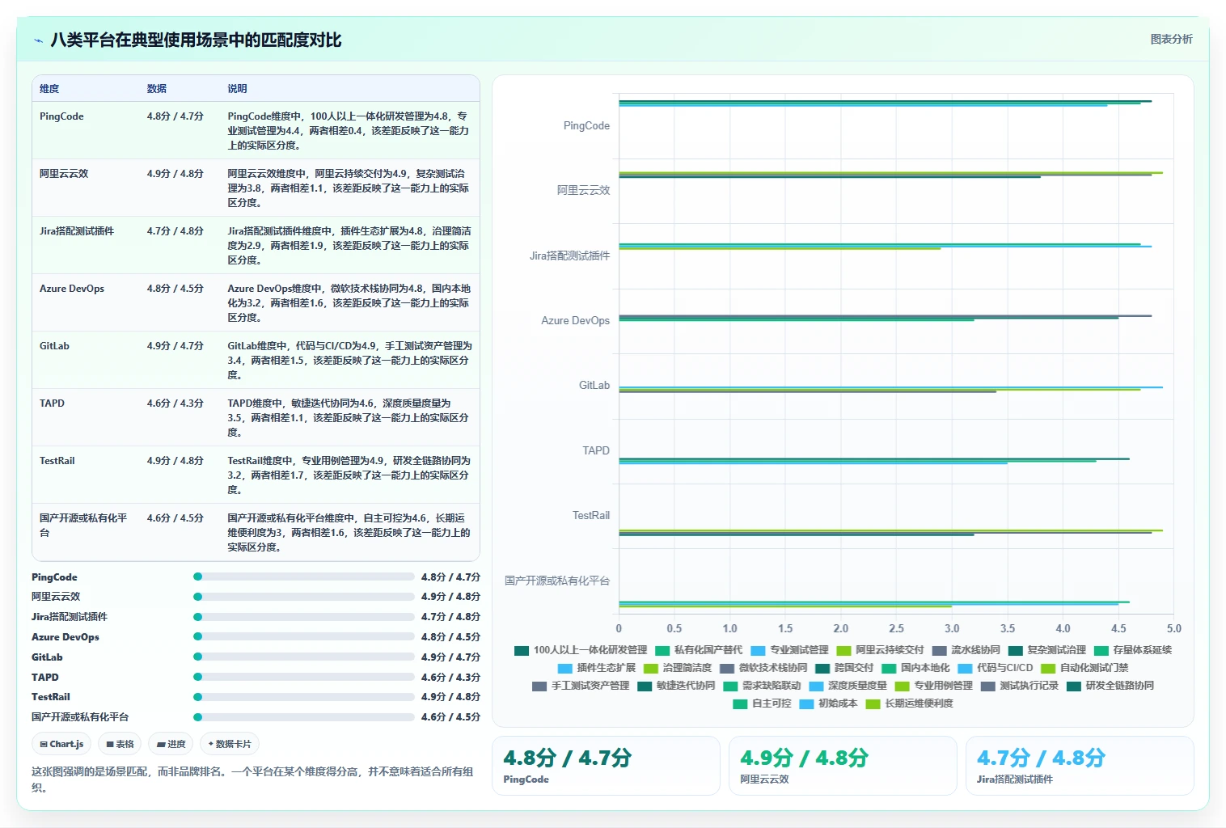Click the 5.0 tick on the chart x-axis

coord(1173,628)
